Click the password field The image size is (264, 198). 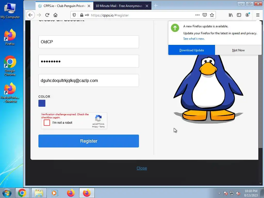(89, 61)
